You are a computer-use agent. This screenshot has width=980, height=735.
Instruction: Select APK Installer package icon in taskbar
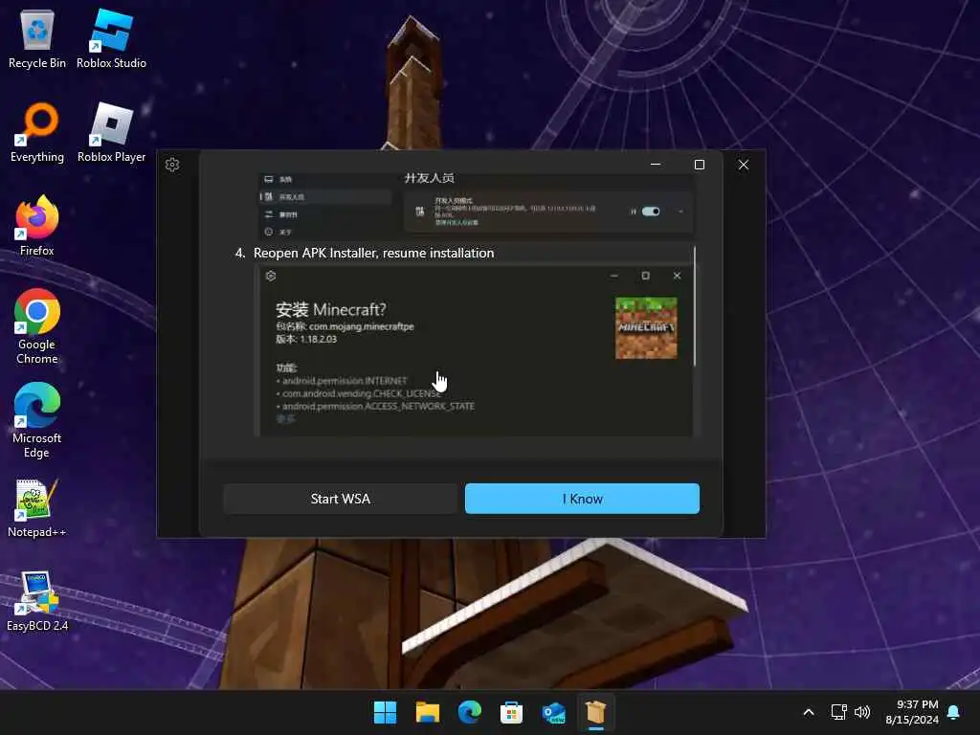(x=595, y=712)
